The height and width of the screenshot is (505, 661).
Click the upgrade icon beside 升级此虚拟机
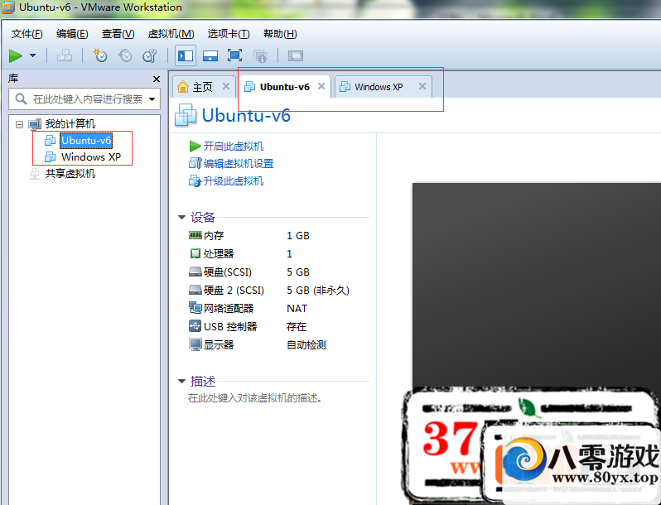point(195,181)
